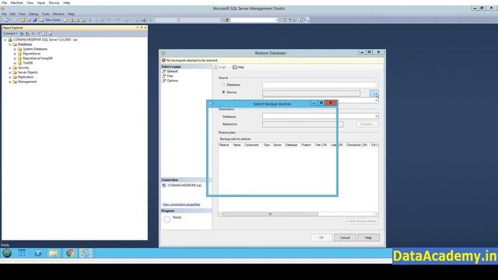Open the Windows Start button on taskbar
498x280 pixels.
point(7,253)
